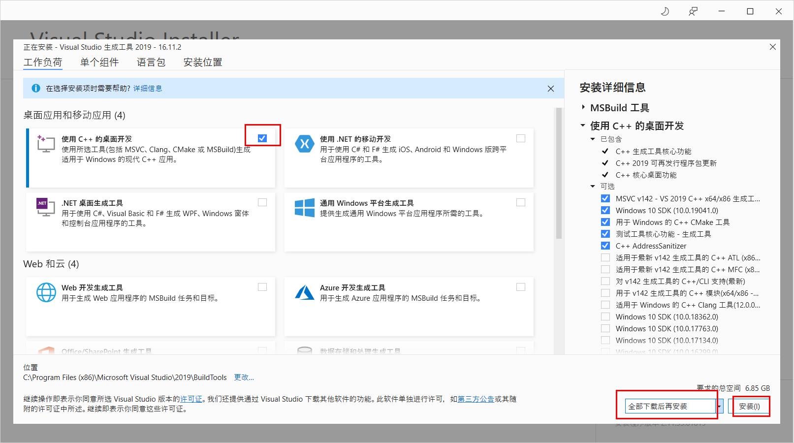Click the feedback icon in the title bar

click(x=693, y=11)
